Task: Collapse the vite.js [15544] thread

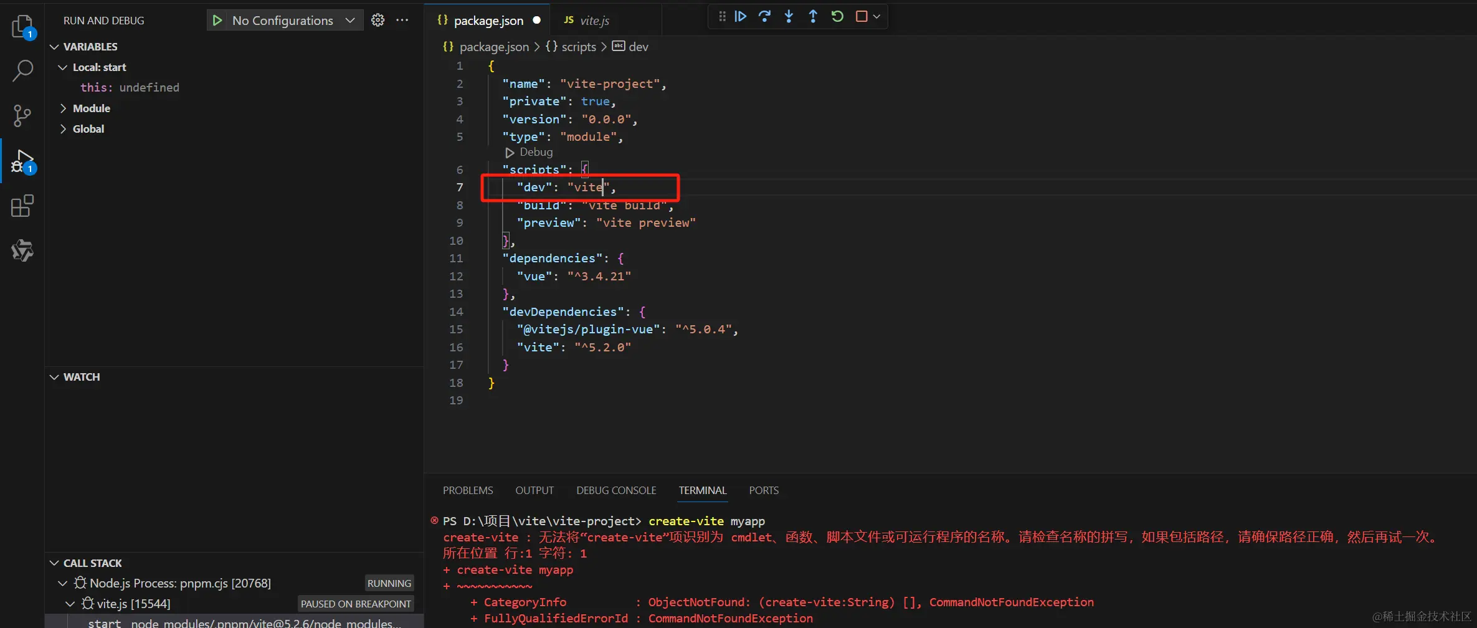Action: pos(70,604)
